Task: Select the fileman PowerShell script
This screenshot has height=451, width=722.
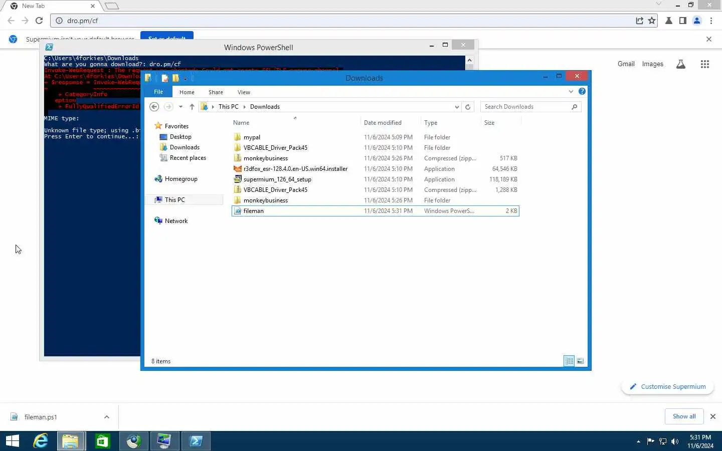Action: coord(376,211)
